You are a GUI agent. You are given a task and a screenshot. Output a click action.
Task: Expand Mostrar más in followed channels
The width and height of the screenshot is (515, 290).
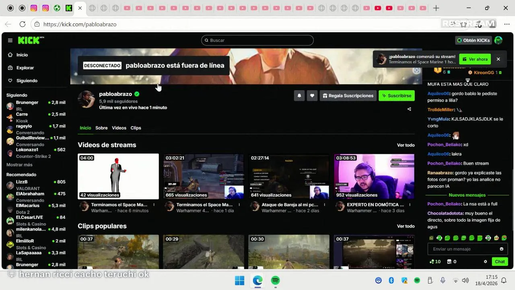click(x=19, y=165)
